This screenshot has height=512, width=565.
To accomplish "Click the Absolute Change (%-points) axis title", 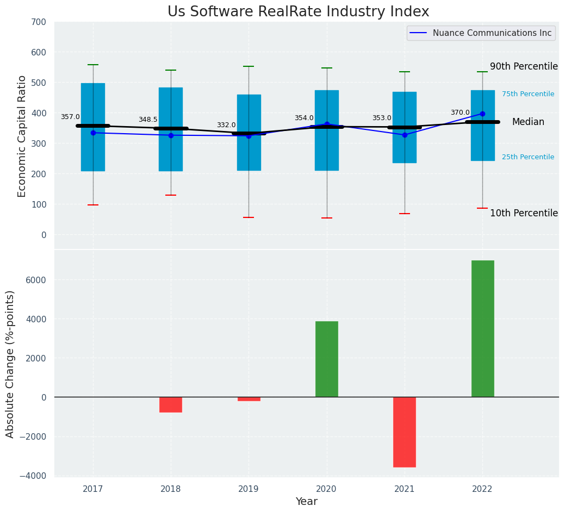I will point(10,364).
